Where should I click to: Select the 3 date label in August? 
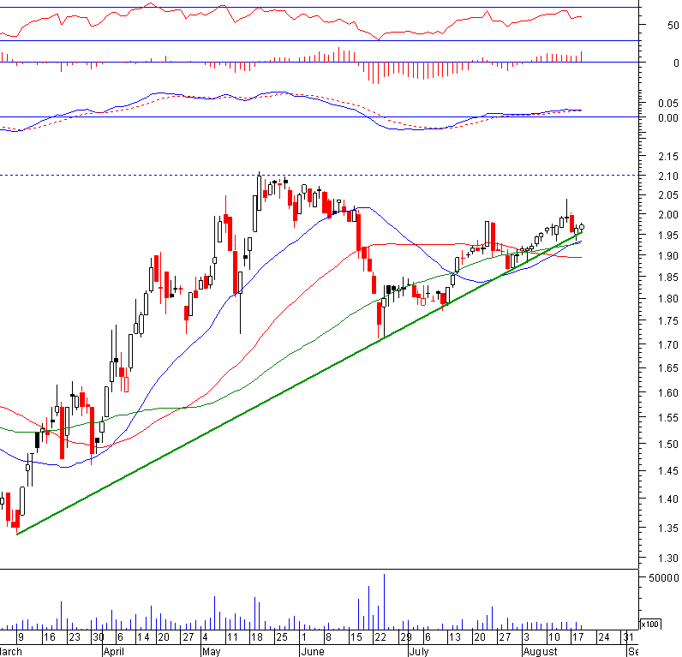pyautogui.click(x=526, y=637)
